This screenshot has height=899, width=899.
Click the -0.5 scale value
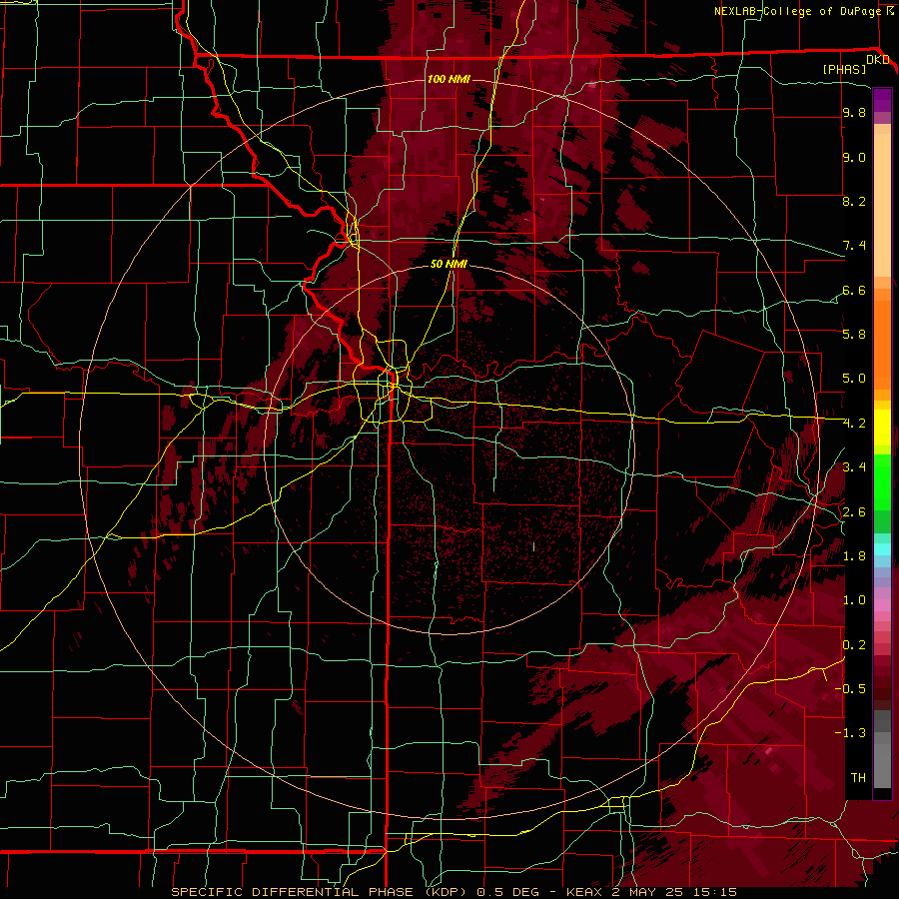pyautogui.click(x=850, y=688)
